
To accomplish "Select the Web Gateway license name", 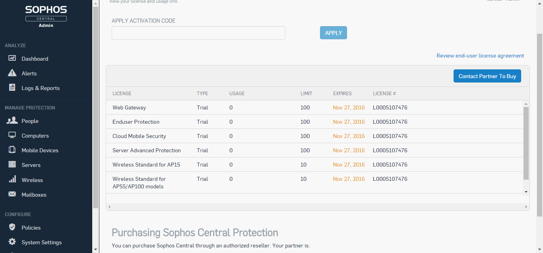I will (x=129, y=107).
